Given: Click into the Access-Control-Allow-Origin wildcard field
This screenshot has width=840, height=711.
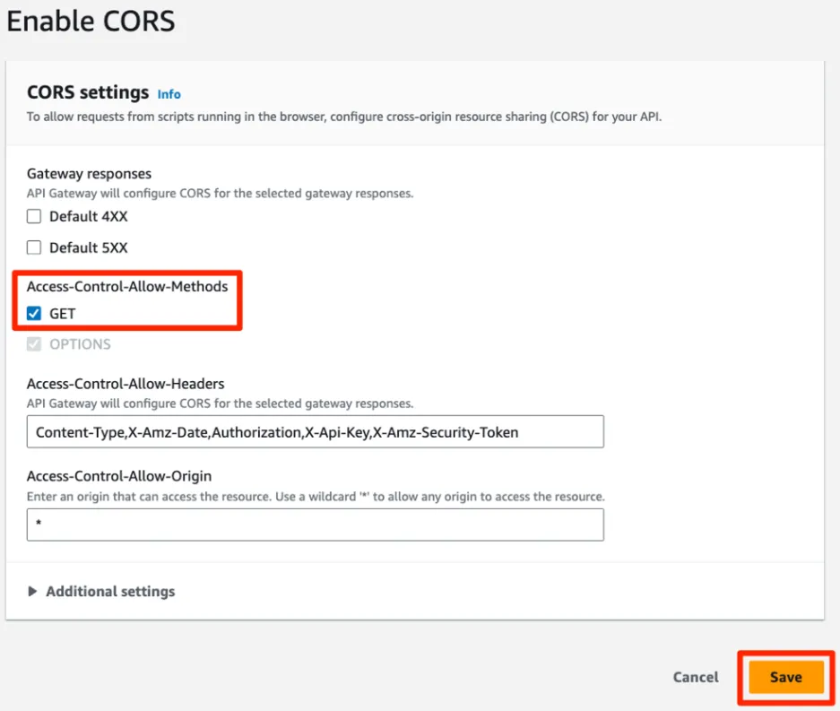Looking at the screenshot, I should [x=315, y=525].
